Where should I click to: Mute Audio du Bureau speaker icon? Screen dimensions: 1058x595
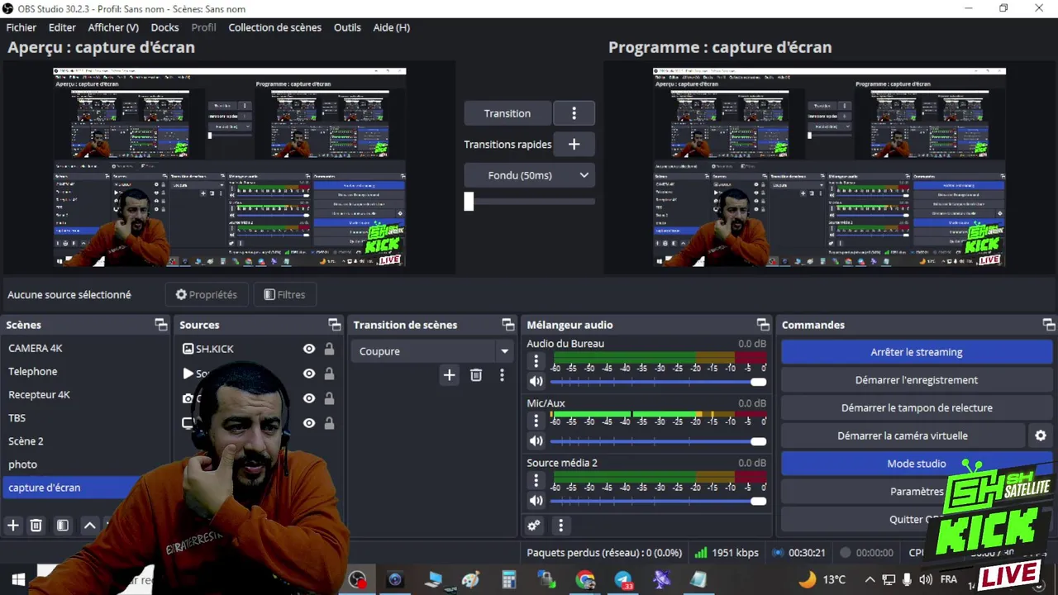click(536, 382)
